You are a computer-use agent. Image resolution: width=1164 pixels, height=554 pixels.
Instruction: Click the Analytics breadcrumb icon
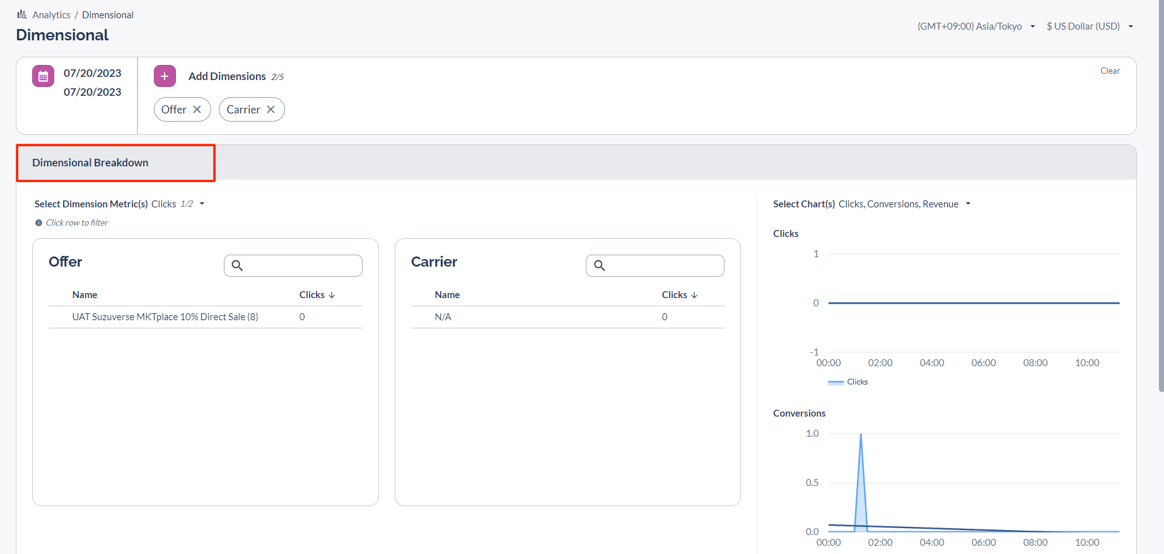[22, 14]
